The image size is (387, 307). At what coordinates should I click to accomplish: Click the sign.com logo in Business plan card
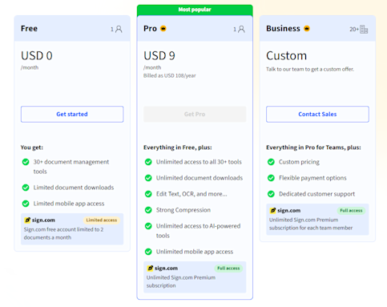click(285, 211)
